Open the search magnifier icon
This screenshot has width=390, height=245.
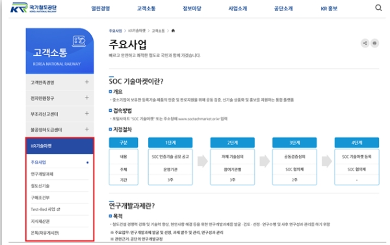(378, 8)
